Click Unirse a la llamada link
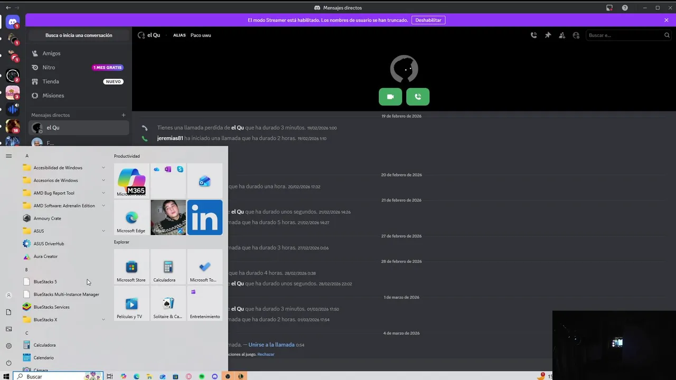 click(x=271, y=345)
